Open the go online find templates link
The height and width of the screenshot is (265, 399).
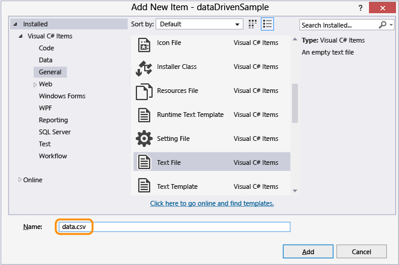[x=212, y=203]
